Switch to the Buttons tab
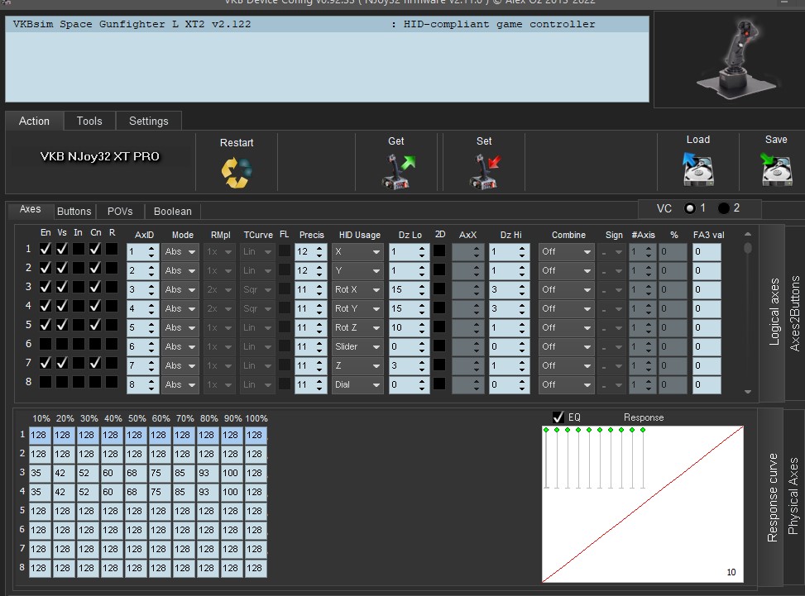This screenshot has width=805, height=596. pyautogui.click(x=74, y=212)
